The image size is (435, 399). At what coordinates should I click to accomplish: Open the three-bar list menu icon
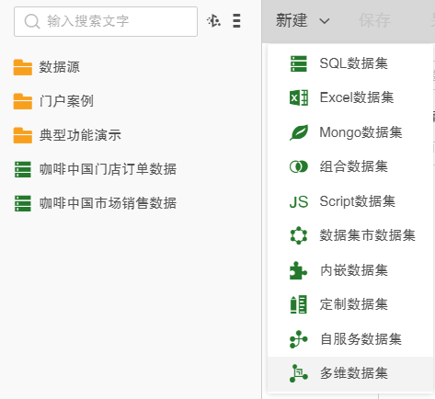[236, 21]
